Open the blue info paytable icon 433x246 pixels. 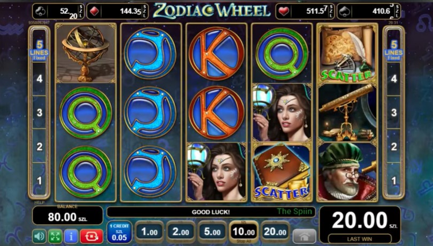point(71,236)
